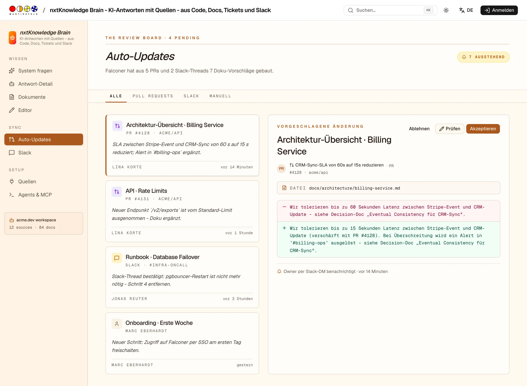Click the Akzeptieren button
Image resolution: width=527 pixels, height=386 pixels.
click(x=483, y=129)
